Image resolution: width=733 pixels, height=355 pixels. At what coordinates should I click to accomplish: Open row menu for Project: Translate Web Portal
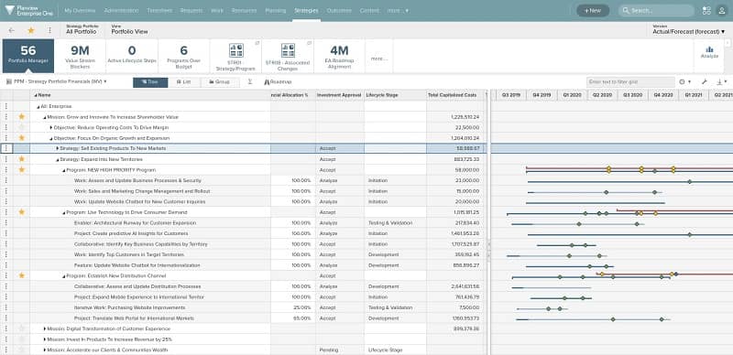pos(6,318)
